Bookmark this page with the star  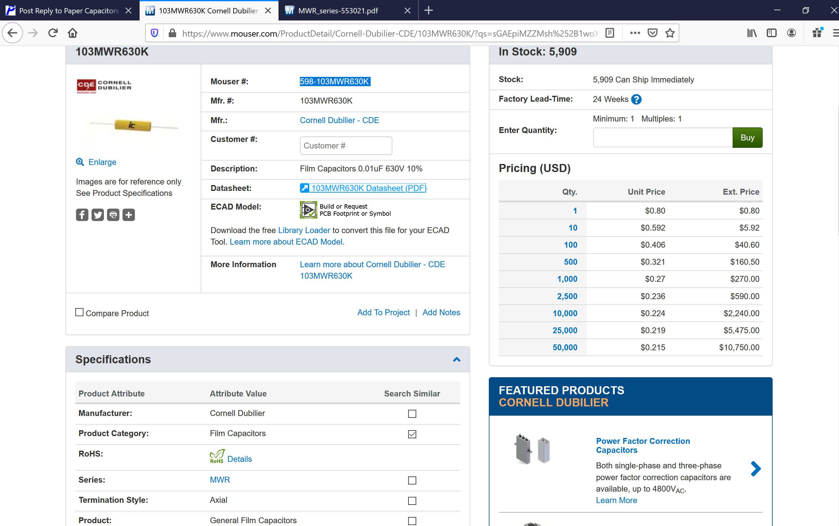[670, 33]
